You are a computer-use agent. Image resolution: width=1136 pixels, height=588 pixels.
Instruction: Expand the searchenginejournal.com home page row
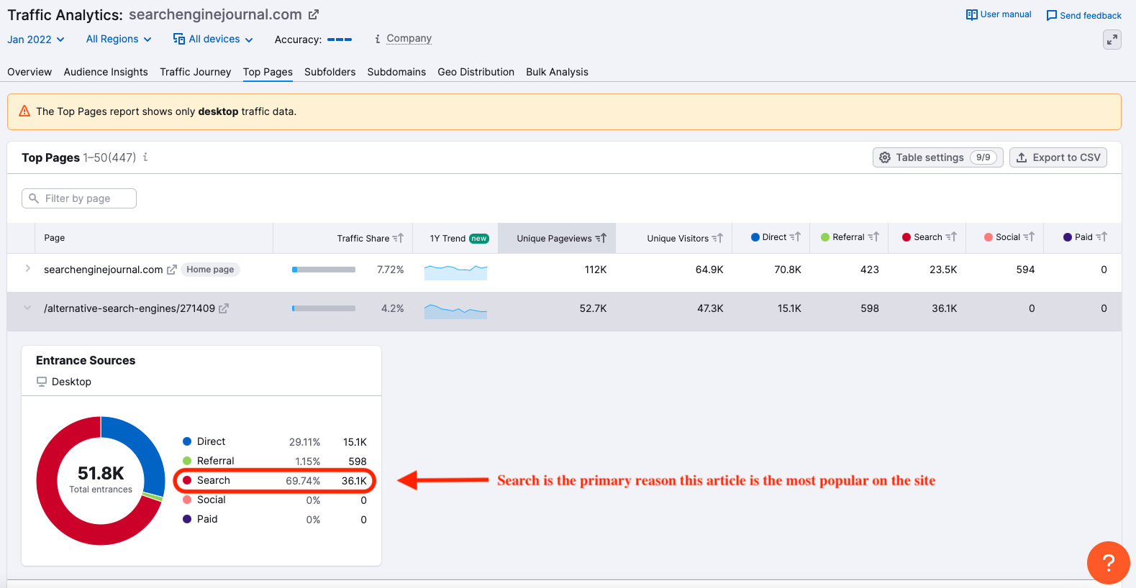coord(27,268)
